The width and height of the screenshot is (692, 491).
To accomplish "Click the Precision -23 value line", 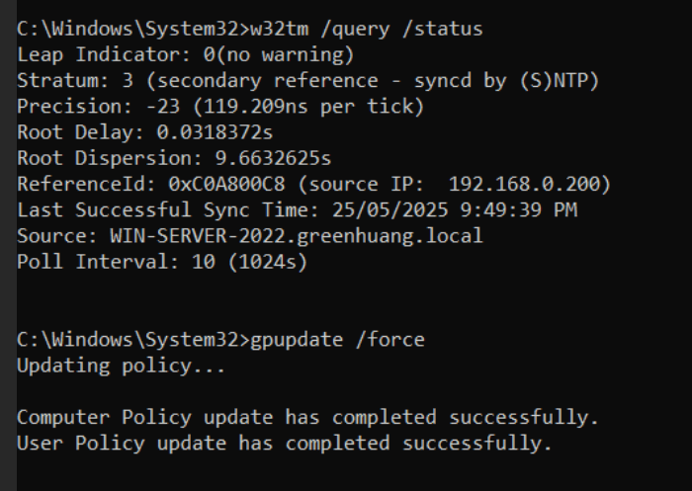I will 220,107.
